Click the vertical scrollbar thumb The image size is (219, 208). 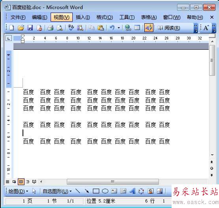(212, 60)
